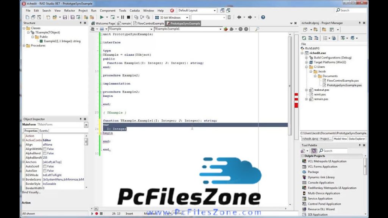388x218 pixels.
Task: Open the Refactor menu
Action: click(x=69, y=11)
